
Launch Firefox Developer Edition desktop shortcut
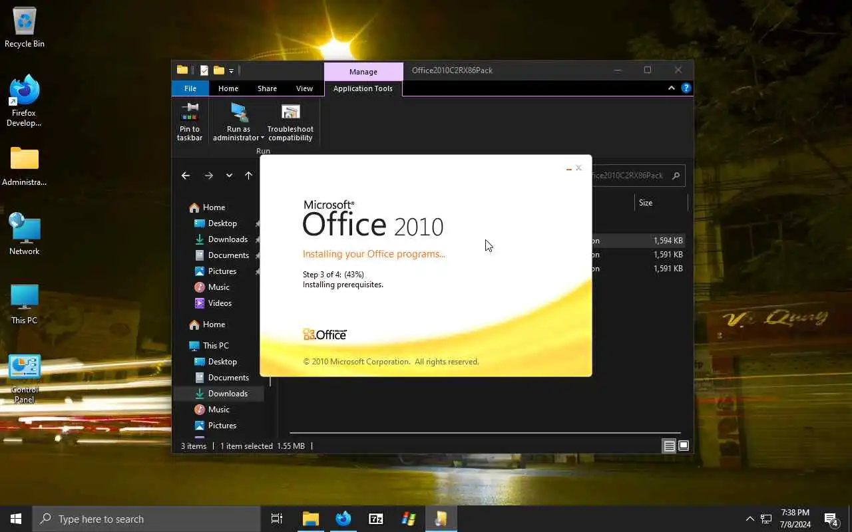coord(25,100)
